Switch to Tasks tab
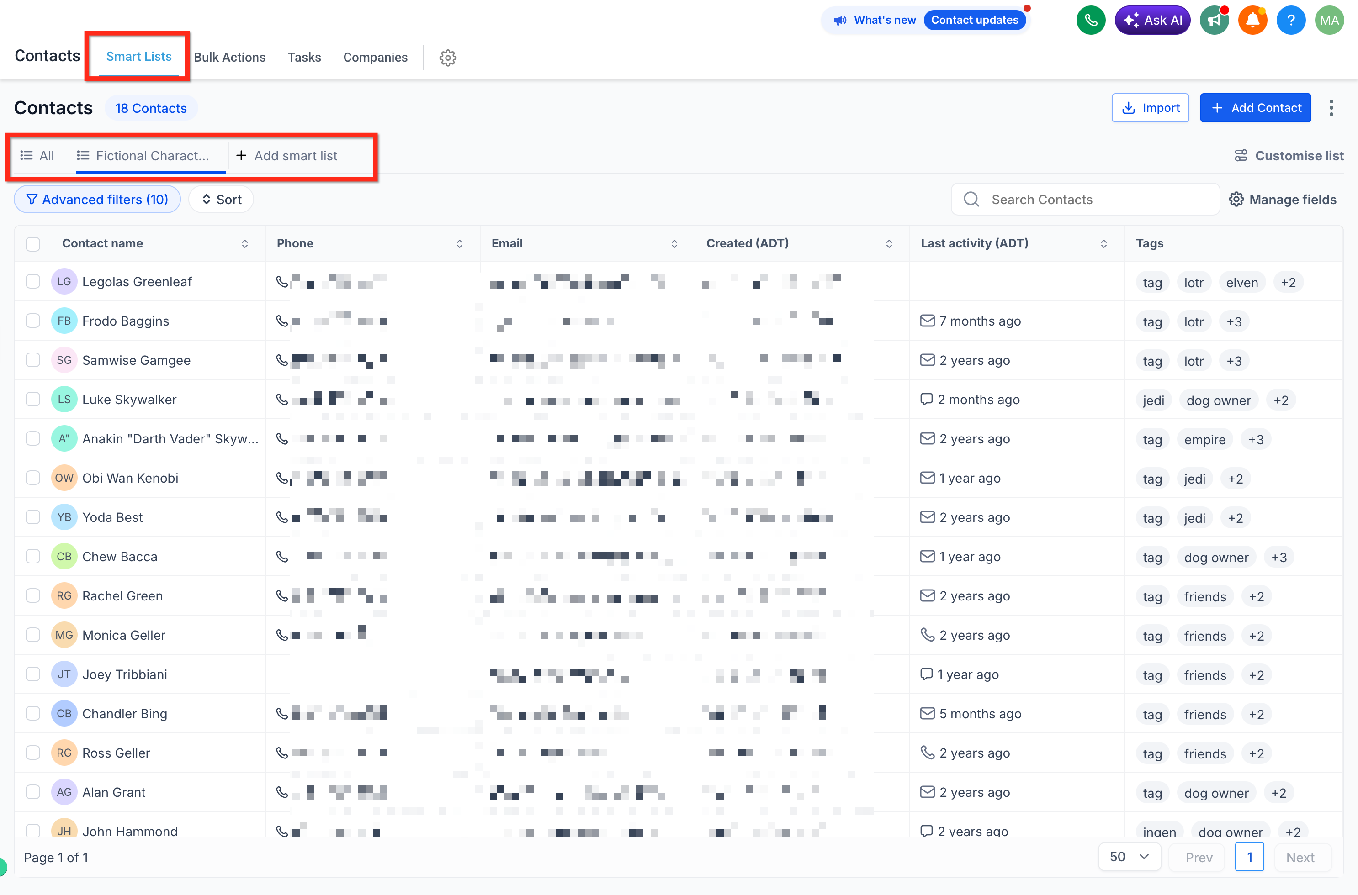Image resolution: width=1358 pixels, height=895 pixels. (x=304, y=57)
